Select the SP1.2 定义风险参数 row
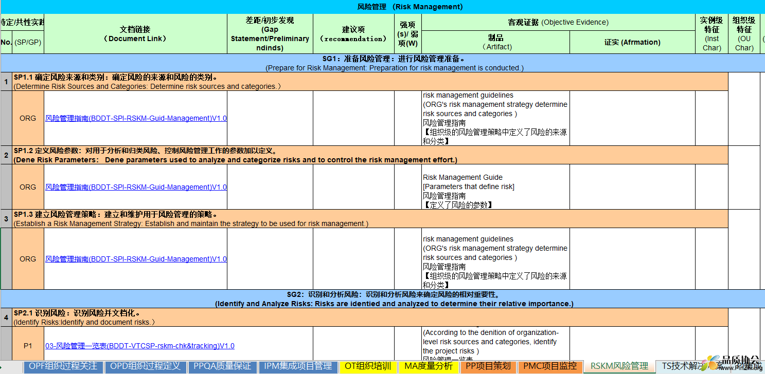The width and height of the screenshot is (765, 374). [370, 155]
